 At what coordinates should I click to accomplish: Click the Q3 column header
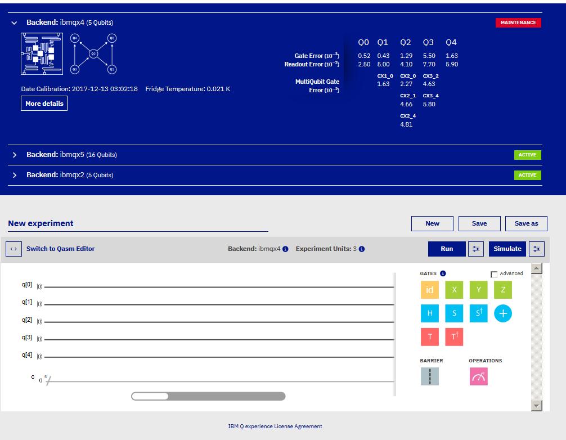428,43
